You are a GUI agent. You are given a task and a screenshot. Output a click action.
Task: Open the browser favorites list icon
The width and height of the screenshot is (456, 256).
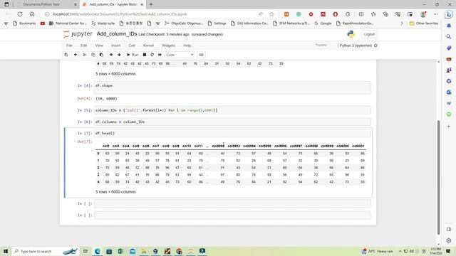[373, 14]
